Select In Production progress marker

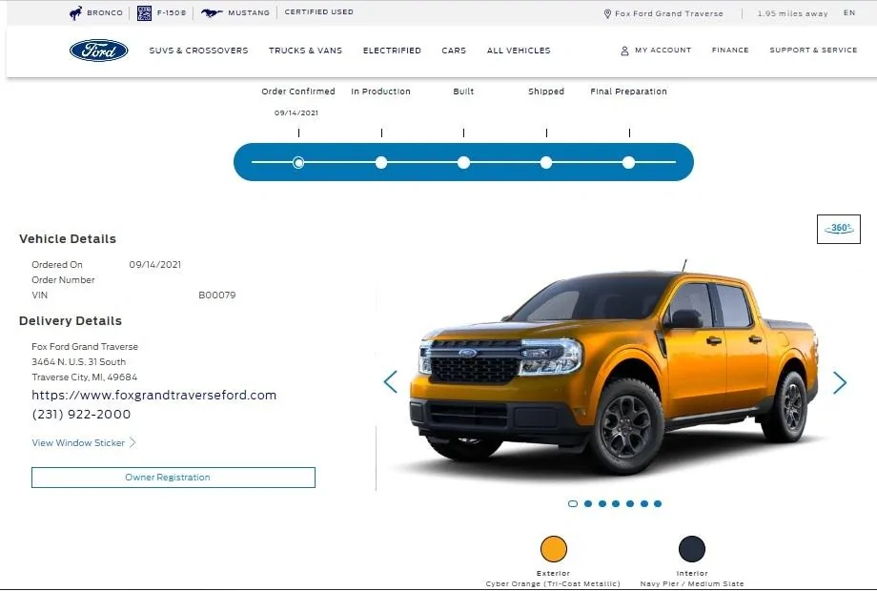pos(381,163)
